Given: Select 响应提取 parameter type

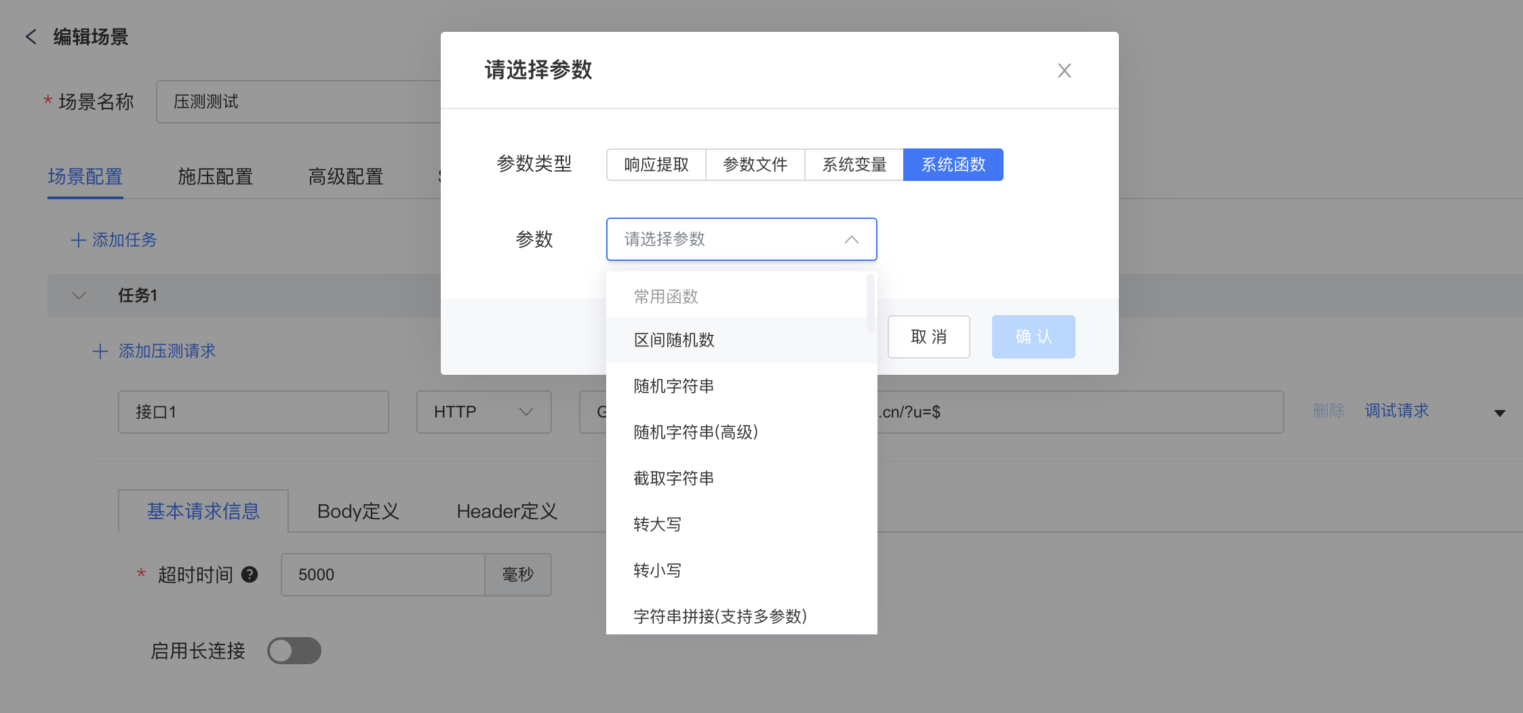Looking at the screenshot, I should [656, 165].
